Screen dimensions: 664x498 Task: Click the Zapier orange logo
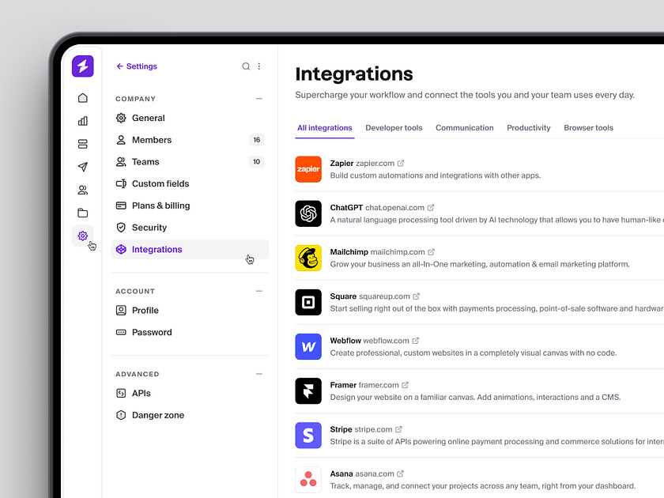click(308, 169)
